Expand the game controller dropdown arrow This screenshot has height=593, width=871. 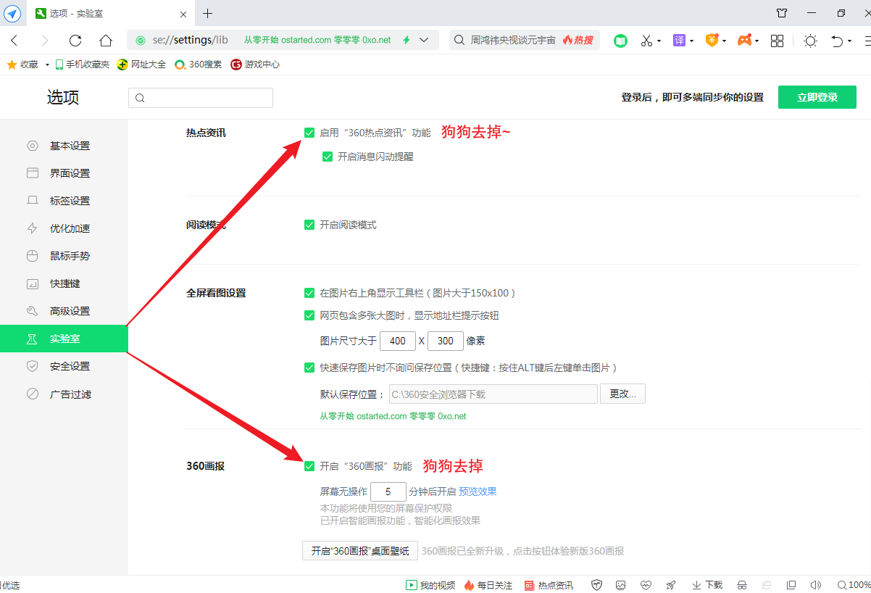point(757,41)
